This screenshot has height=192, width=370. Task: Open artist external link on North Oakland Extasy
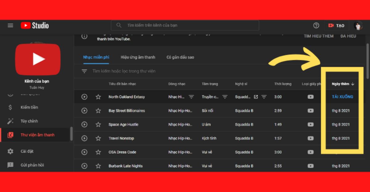pos(256,97)
